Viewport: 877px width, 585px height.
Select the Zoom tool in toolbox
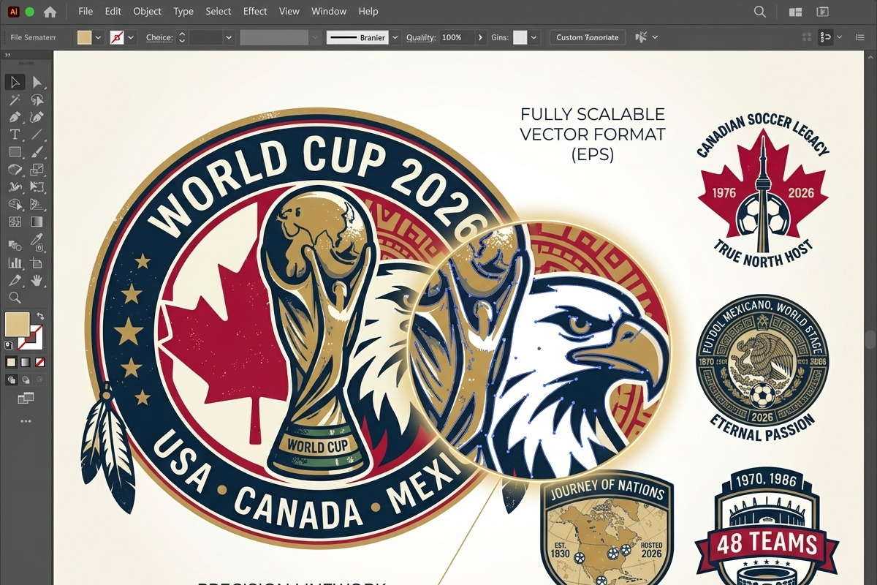(15, 298)
